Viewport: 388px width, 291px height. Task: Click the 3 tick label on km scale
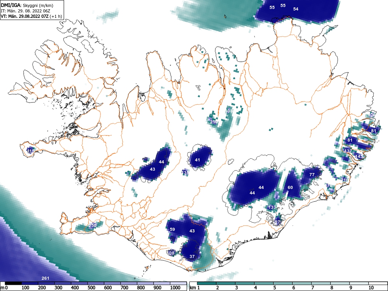[237, 288]
